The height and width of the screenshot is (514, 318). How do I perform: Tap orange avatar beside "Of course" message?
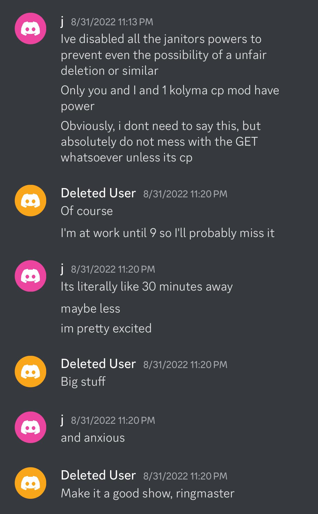[30, 200]
